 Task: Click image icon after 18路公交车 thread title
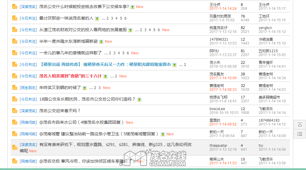[139, 100]
